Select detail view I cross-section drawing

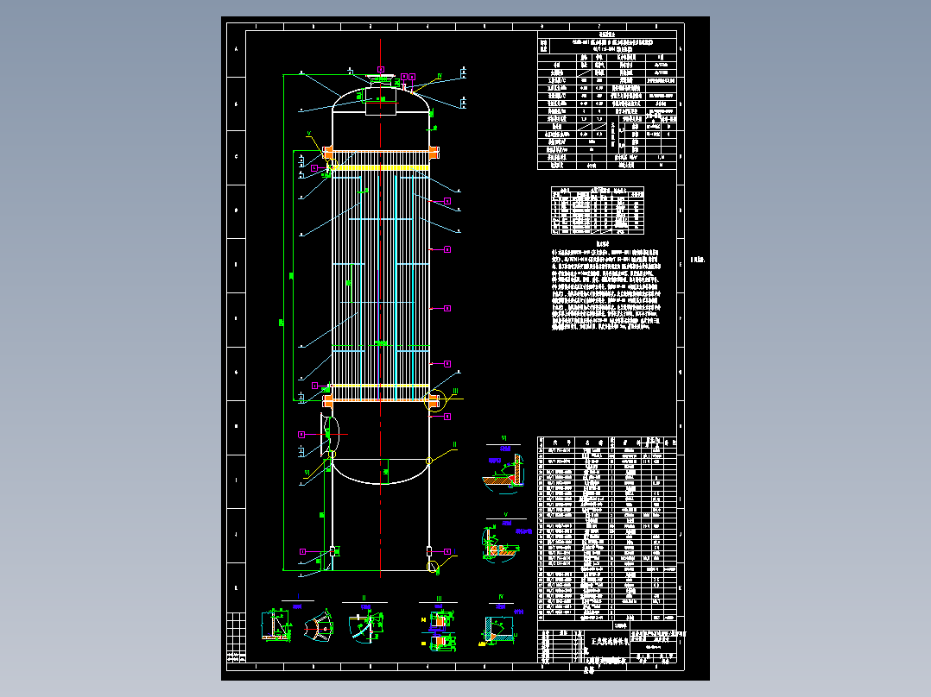tap(276, 624)
